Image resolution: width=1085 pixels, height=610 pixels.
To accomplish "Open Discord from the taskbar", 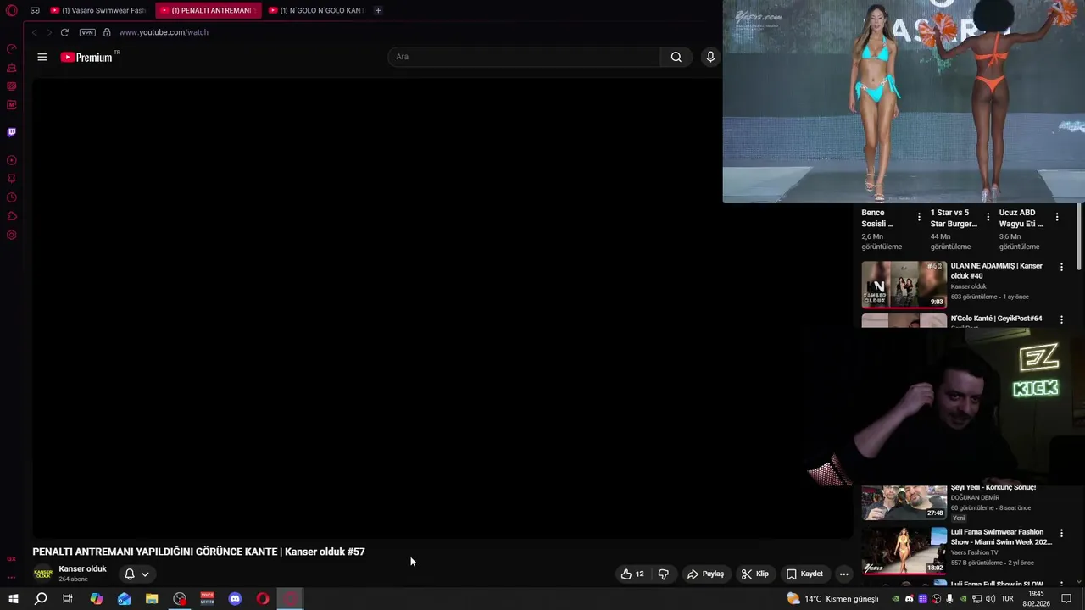I will (235, 599).
